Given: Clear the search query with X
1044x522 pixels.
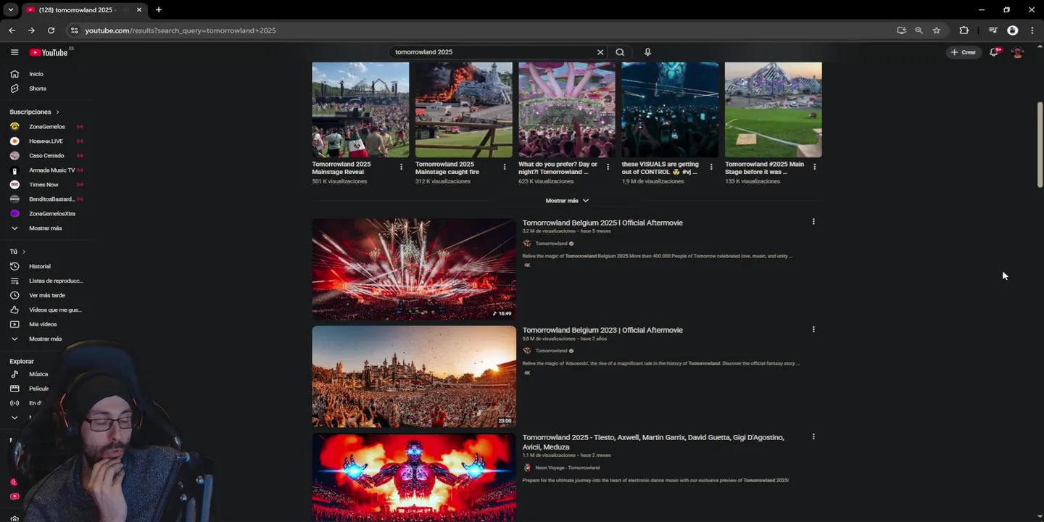Looking at the screenshot, I should click(600, 52).
